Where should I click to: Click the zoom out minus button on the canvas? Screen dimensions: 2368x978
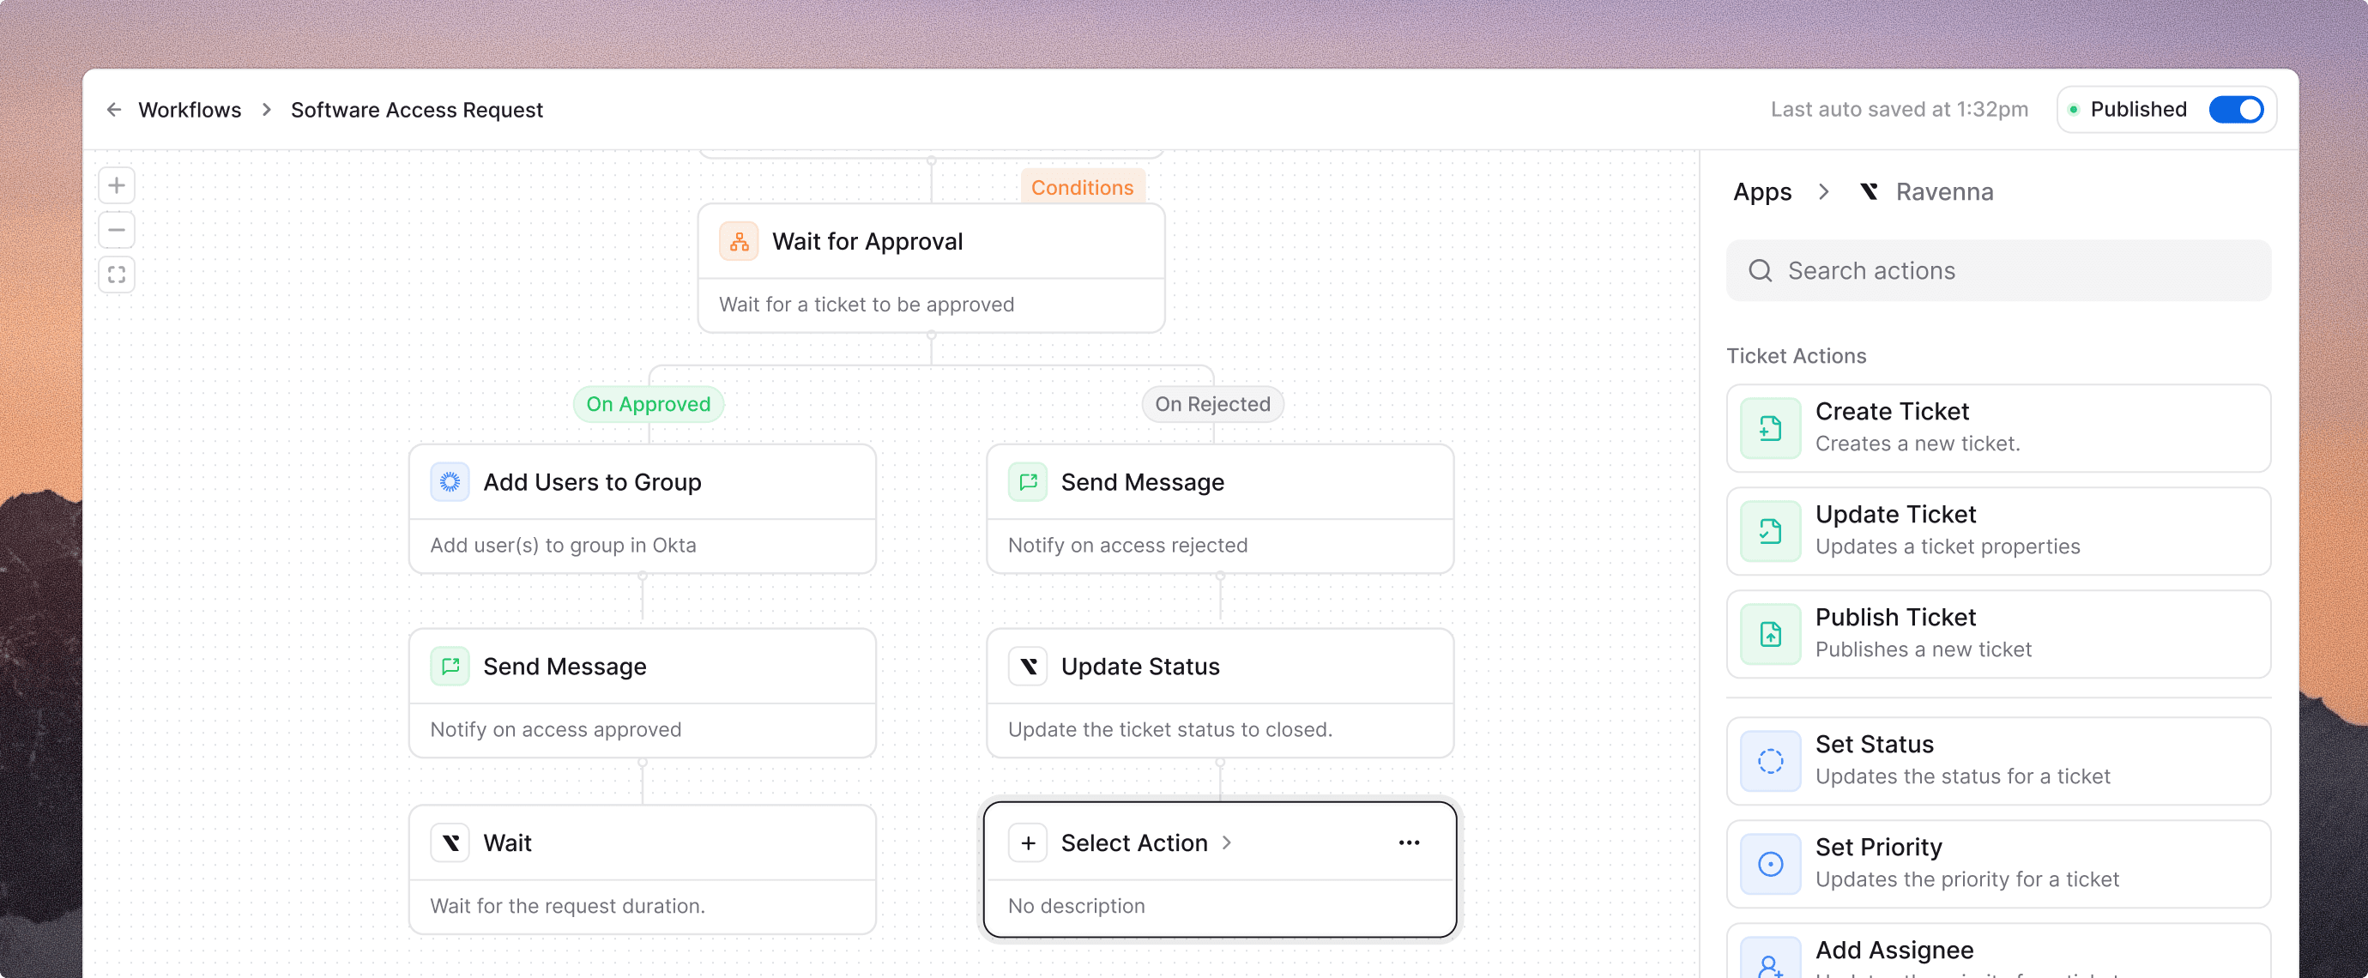point(116,230)
